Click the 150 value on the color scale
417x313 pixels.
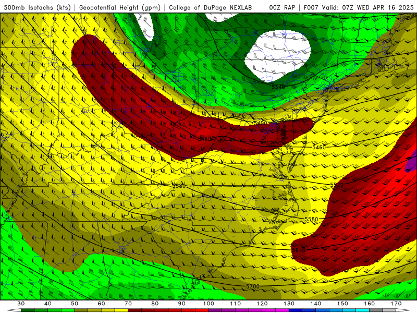point(343,304)
